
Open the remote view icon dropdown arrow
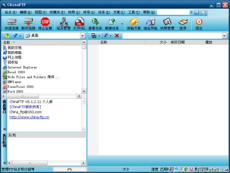pyautogui.click(x=99, y=36)
